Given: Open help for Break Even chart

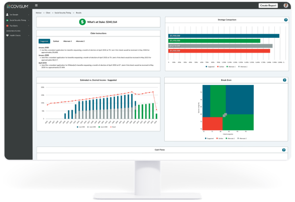Looking at the screenshot, I should 284,80.
